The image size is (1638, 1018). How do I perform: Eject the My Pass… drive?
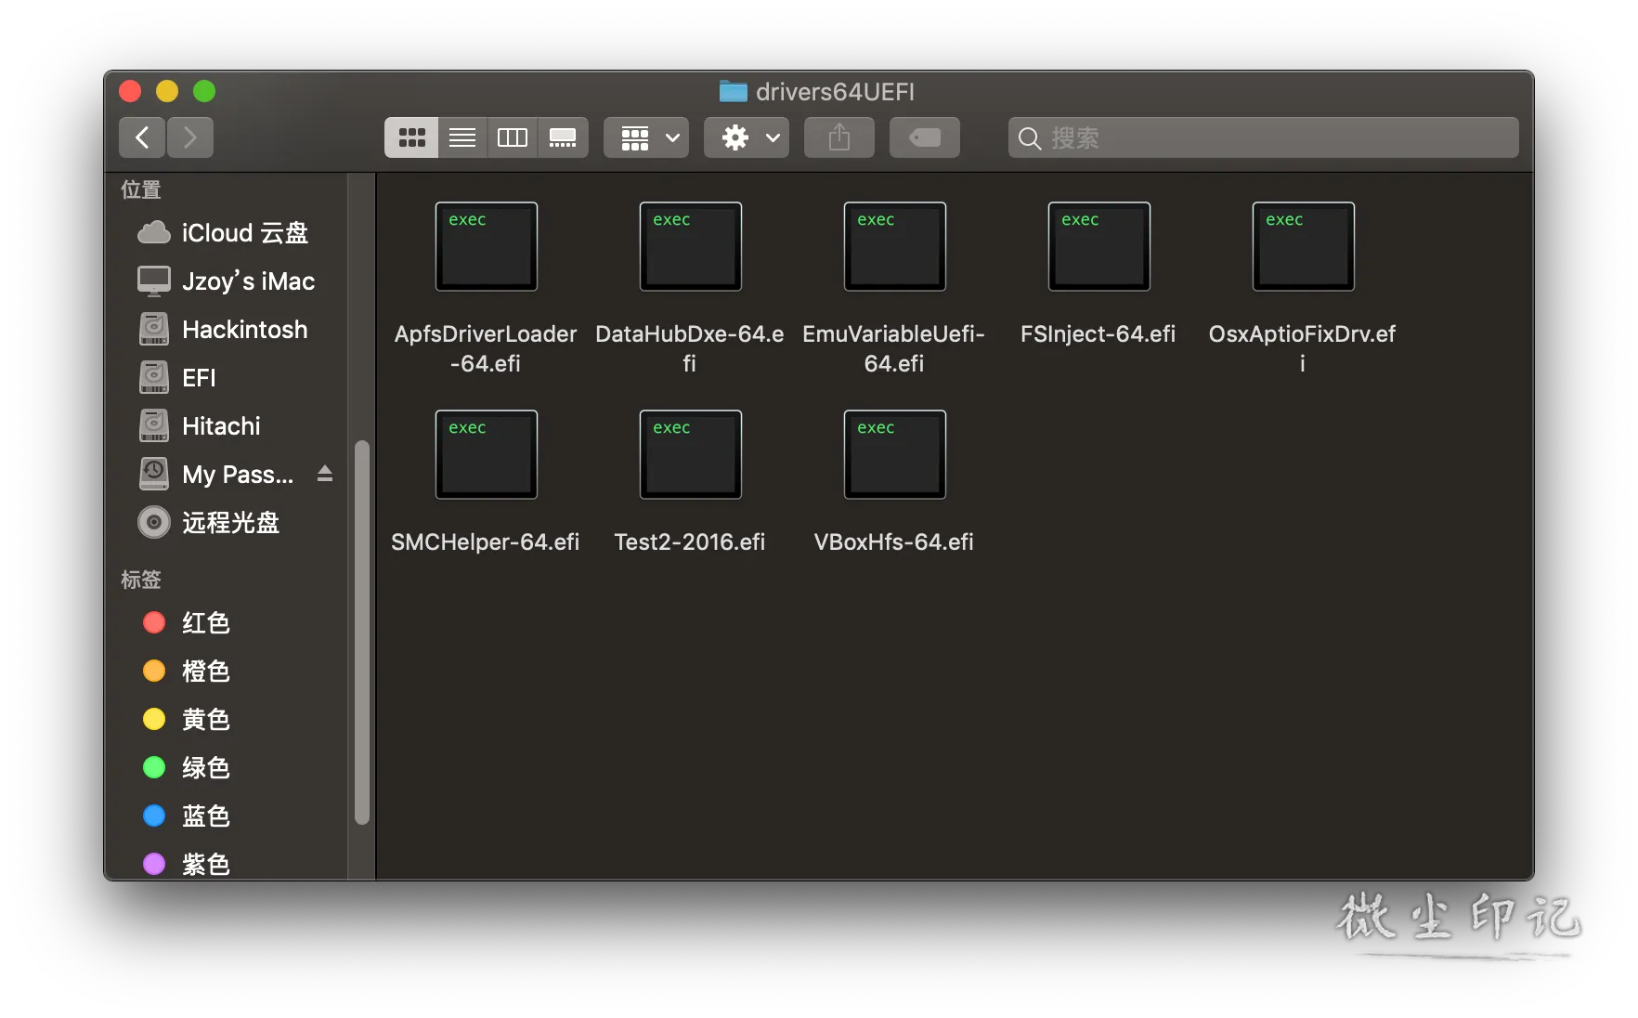point(324,474)
